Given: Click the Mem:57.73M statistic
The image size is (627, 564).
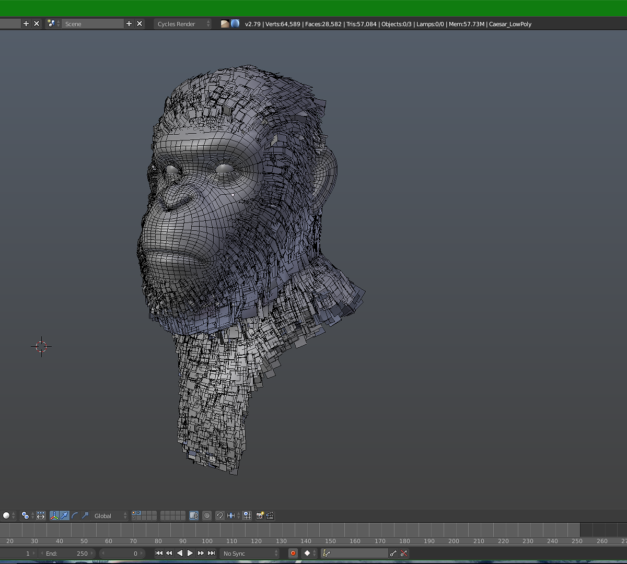Looking at the screenshot, I should click(467, 24).
